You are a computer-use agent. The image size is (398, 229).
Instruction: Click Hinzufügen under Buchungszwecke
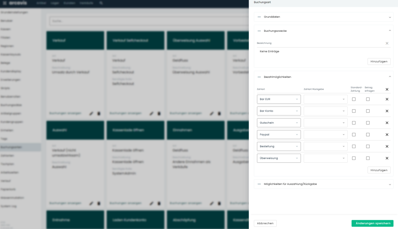[379, 62]
